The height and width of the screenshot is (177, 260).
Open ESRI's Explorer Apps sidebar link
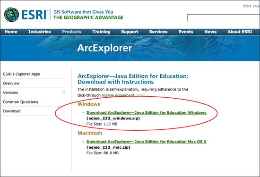21,74
